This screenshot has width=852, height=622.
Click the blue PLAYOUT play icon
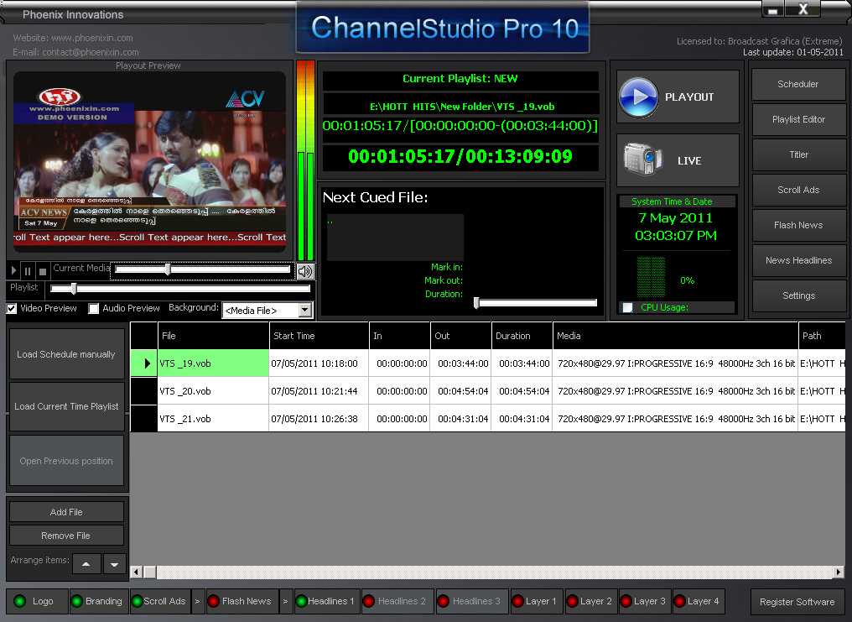[638, 97]
